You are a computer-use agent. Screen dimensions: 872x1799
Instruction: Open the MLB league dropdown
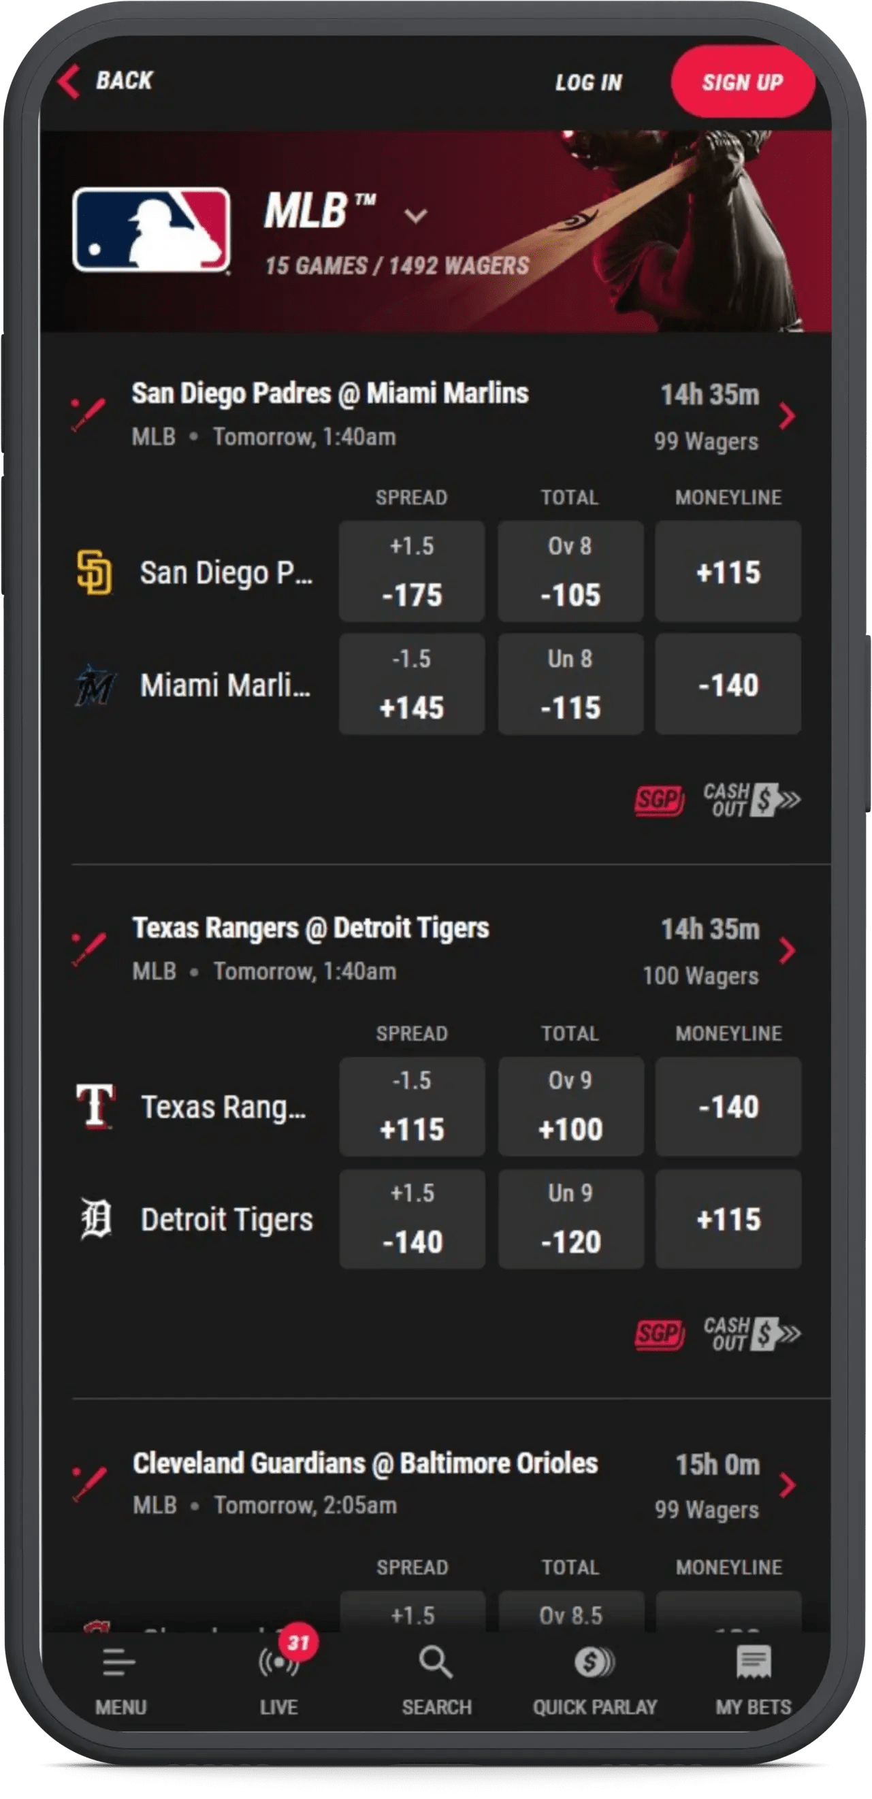point(415,216)
